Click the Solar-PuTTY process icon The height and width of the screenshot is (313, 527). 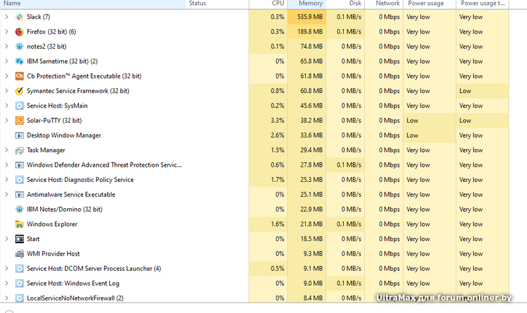(20, 121)
